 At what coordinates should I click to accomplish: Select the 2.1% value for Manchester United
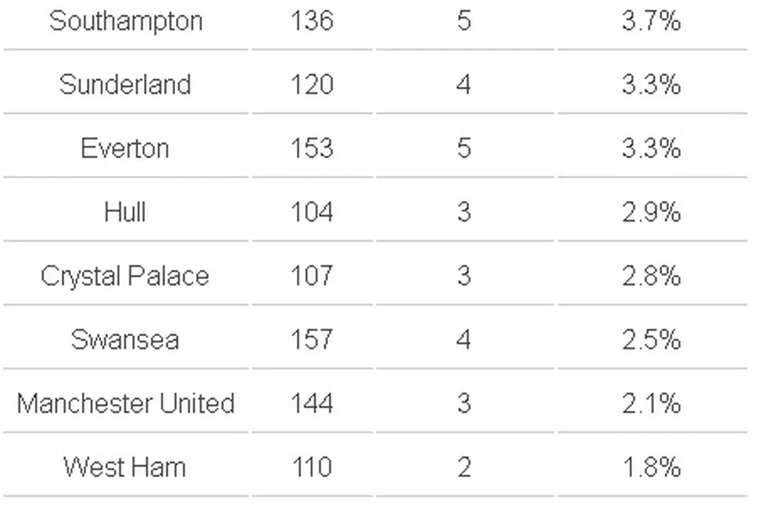click(x=651, y=403)
